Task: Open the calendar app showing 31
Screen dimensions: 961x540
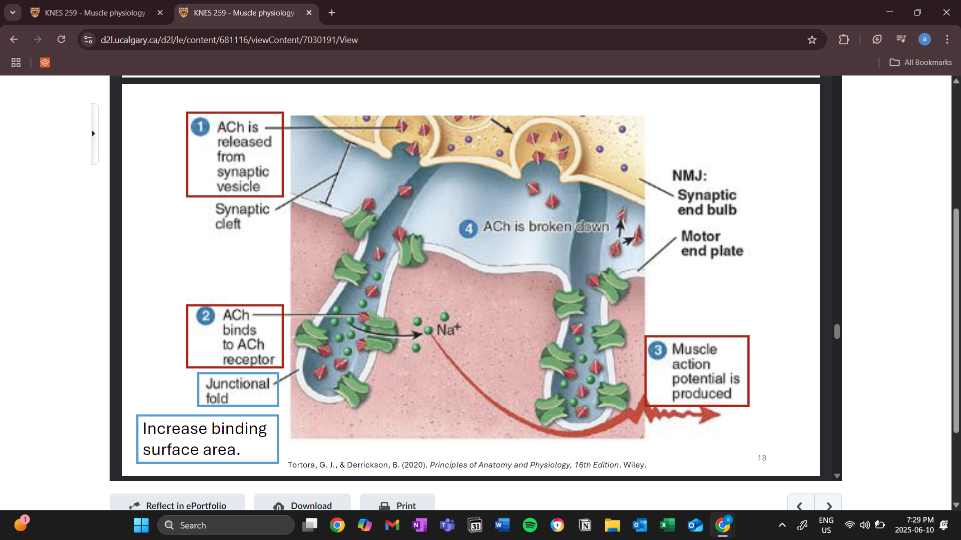Action: (475, 525)
